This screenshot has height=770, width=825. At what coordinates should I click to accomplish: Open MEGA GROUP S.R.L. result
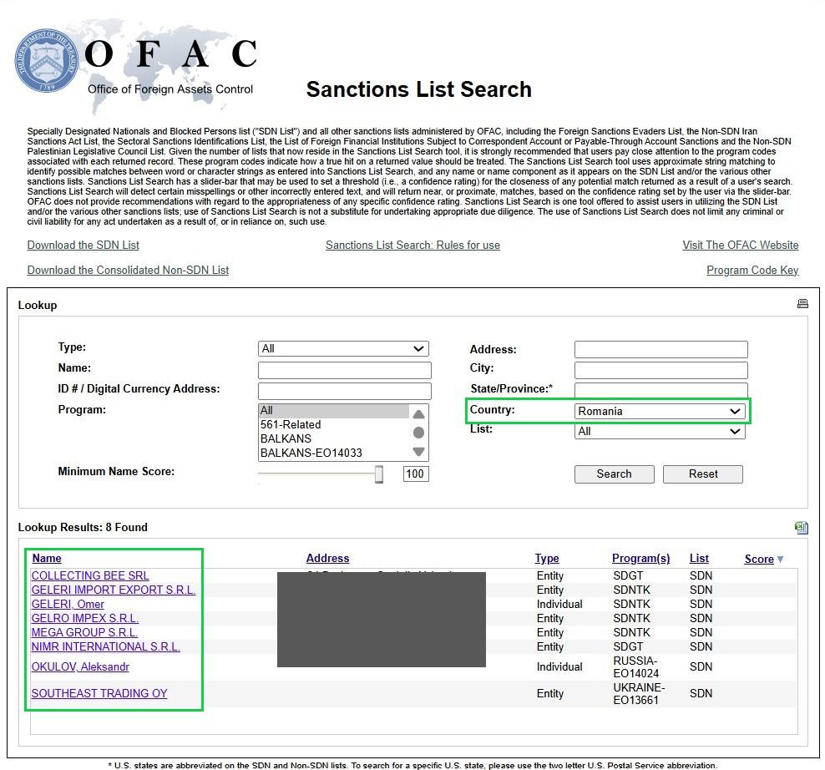point(84,633)
